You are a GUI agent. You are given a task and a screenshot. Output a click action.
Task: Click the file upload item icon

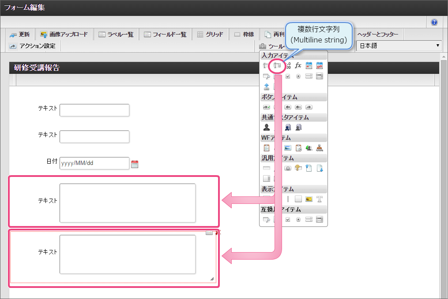click(x=266, y=87)
